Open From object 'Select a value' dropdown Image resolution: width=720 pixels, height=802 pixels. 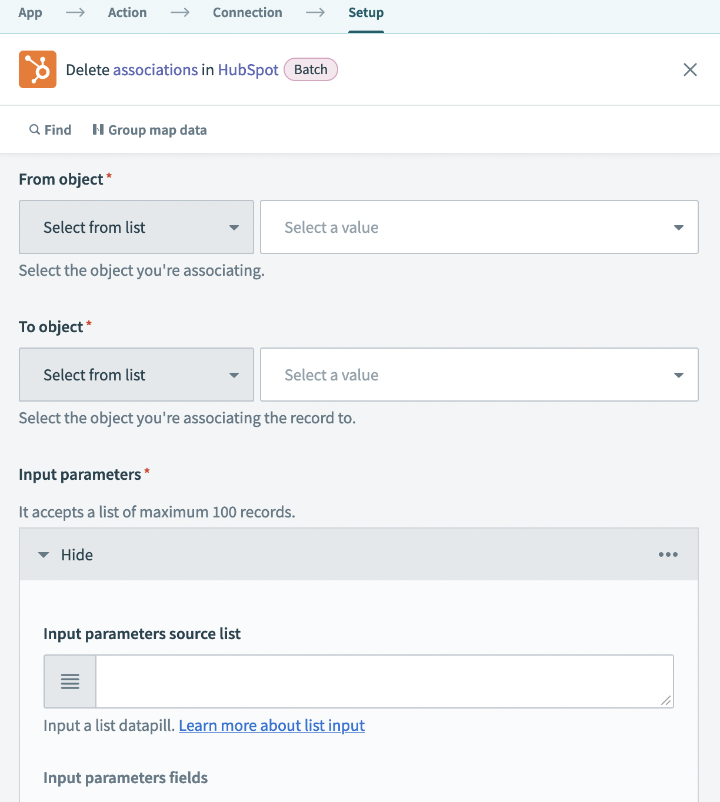pos(479,227)
